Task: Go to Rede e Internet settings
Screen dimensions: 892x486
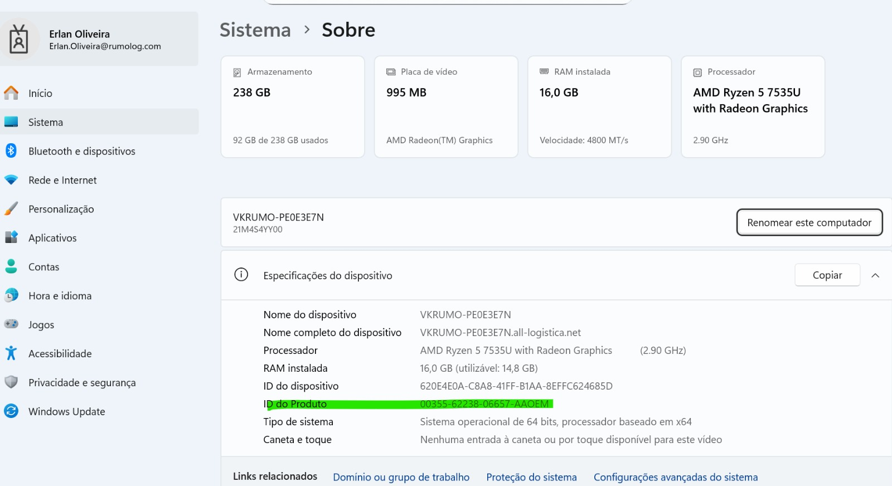Action: click(99, 180)
